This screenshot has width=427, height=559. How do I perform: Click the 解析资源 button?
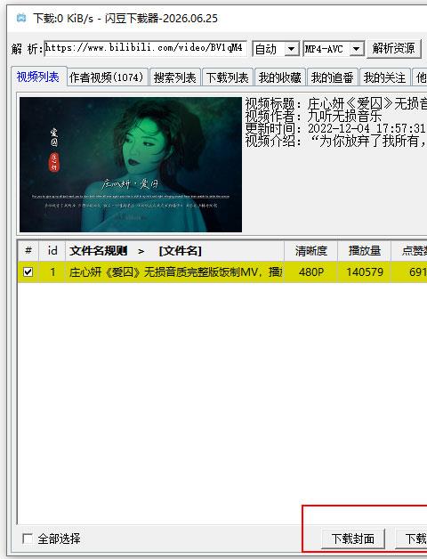394,48
